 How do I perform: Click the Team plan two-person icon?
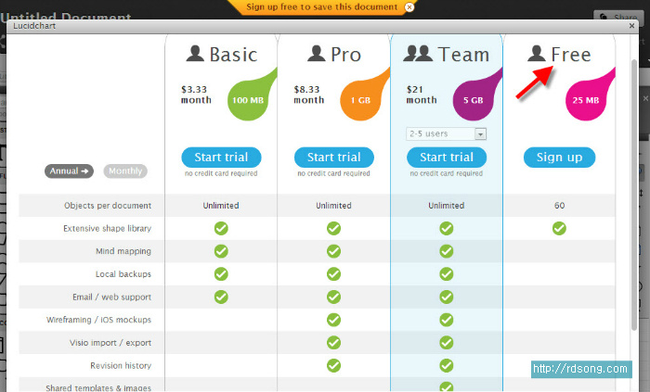(x=419, y=54)
